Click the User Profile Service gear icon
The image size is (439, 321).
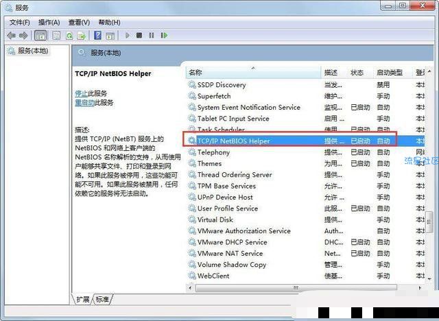pos(192,209)
